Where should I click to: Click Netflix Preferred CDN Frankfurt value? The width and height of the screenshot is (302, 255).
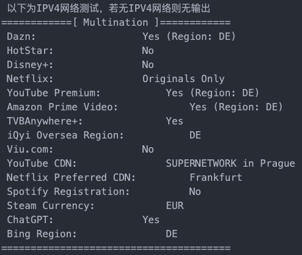coord(216,178)
